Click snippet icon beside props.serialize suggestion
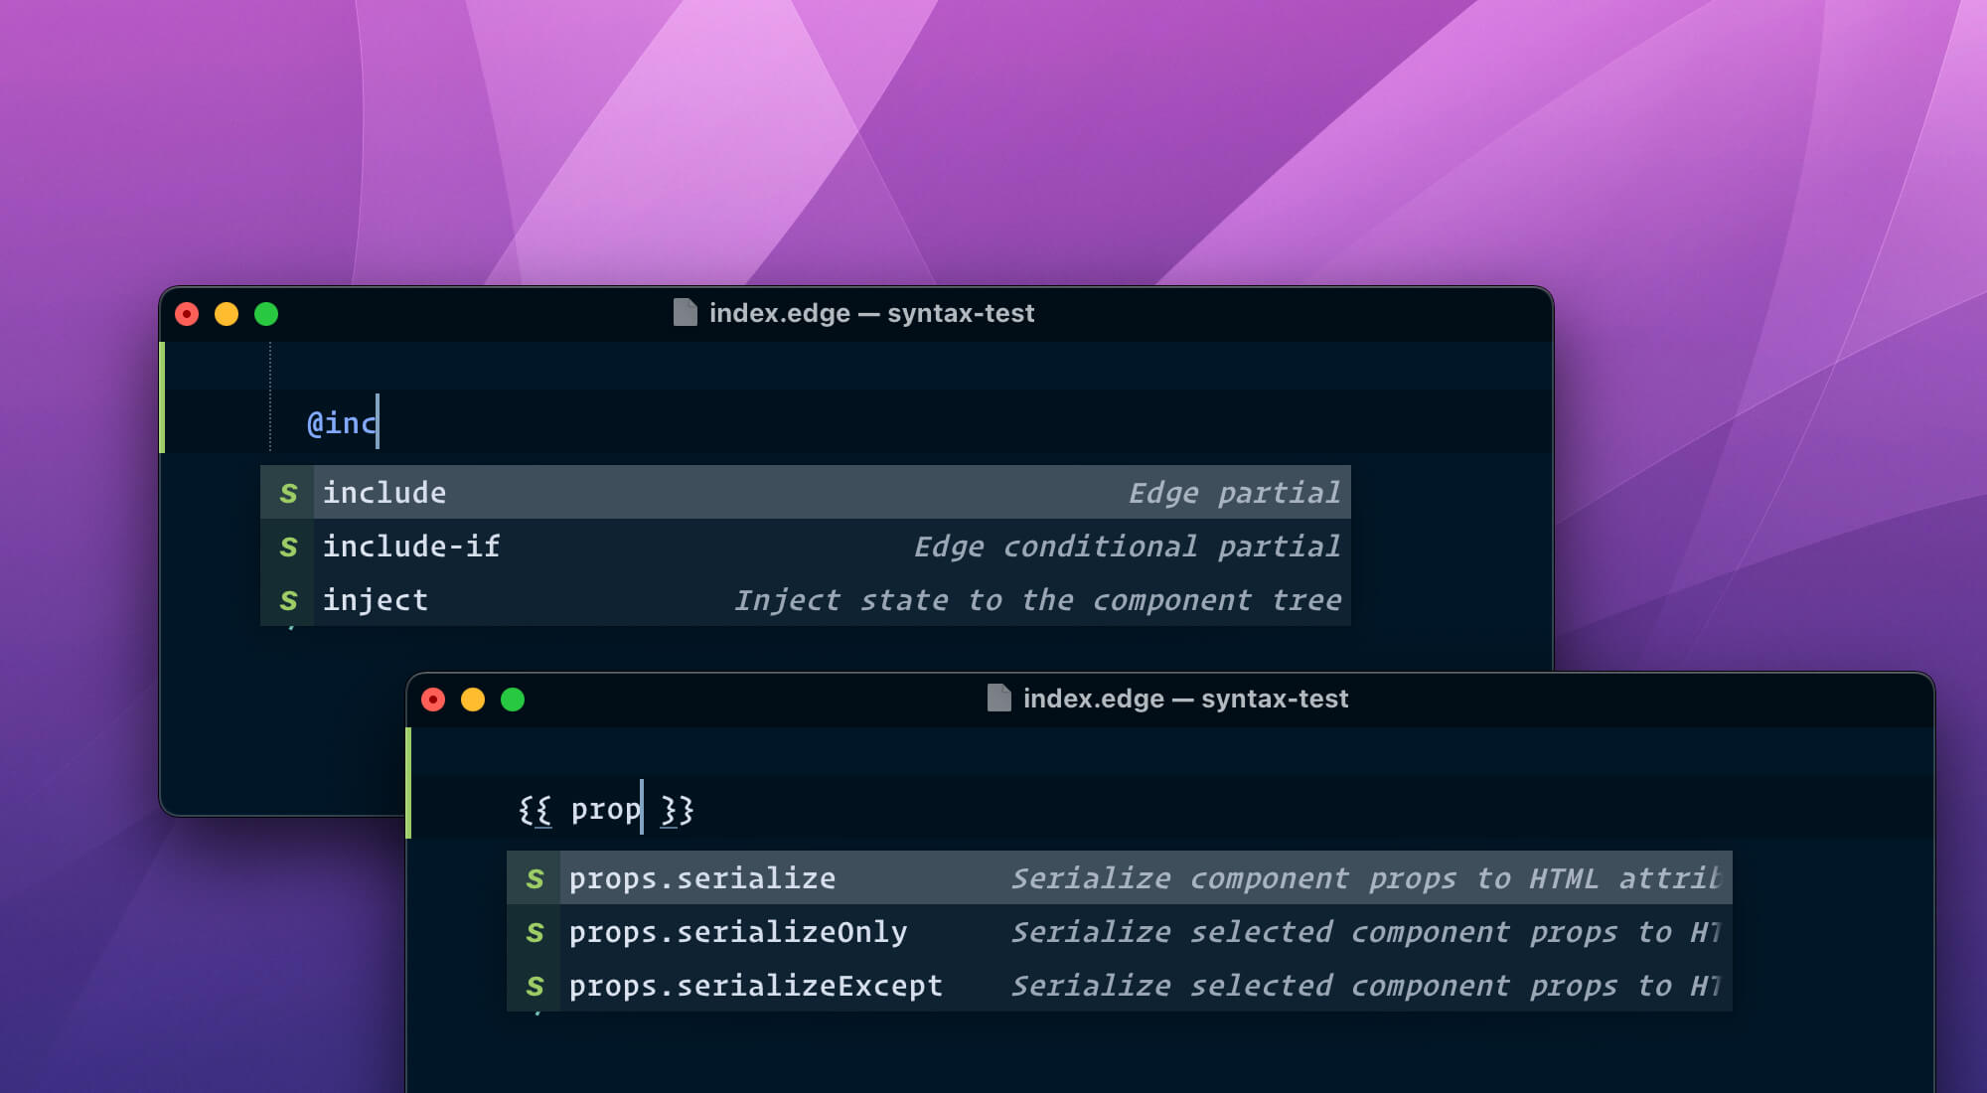This screenshot has width=1987, height=1093. pyautogui.click(x=535, y=878)
